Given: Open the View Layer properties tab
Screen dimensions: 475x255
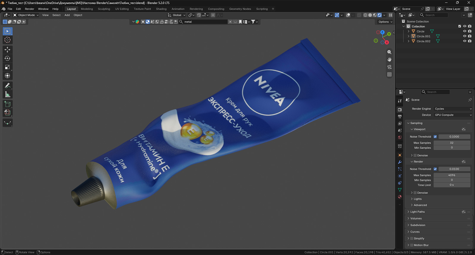Looking at the screenshot, I should (x=400, y=123).
